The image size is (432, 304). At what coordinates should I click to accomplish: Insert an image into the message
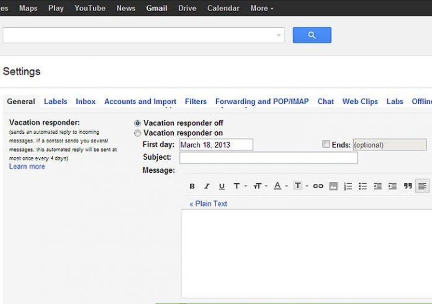[333, 186]
